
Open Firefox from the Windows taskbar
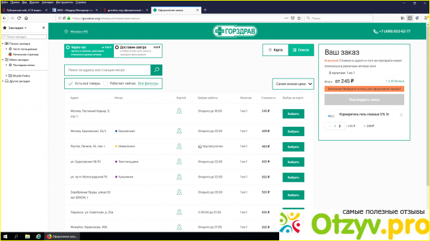pyautogui.click(x=62, y=236)
